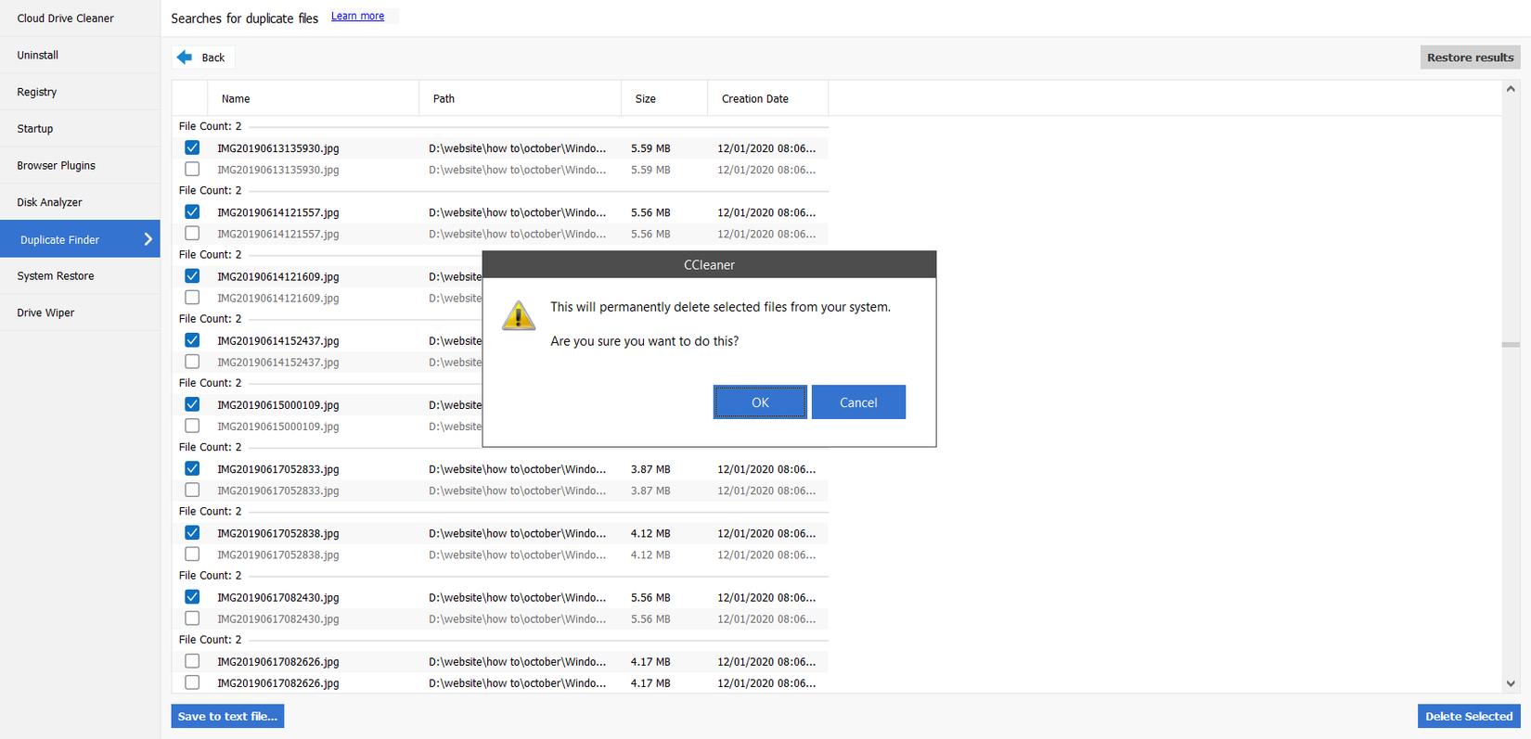Save results to text file
Image resolution: width=1531 pixels, height=739 pixels.
[x=227, y=716]
